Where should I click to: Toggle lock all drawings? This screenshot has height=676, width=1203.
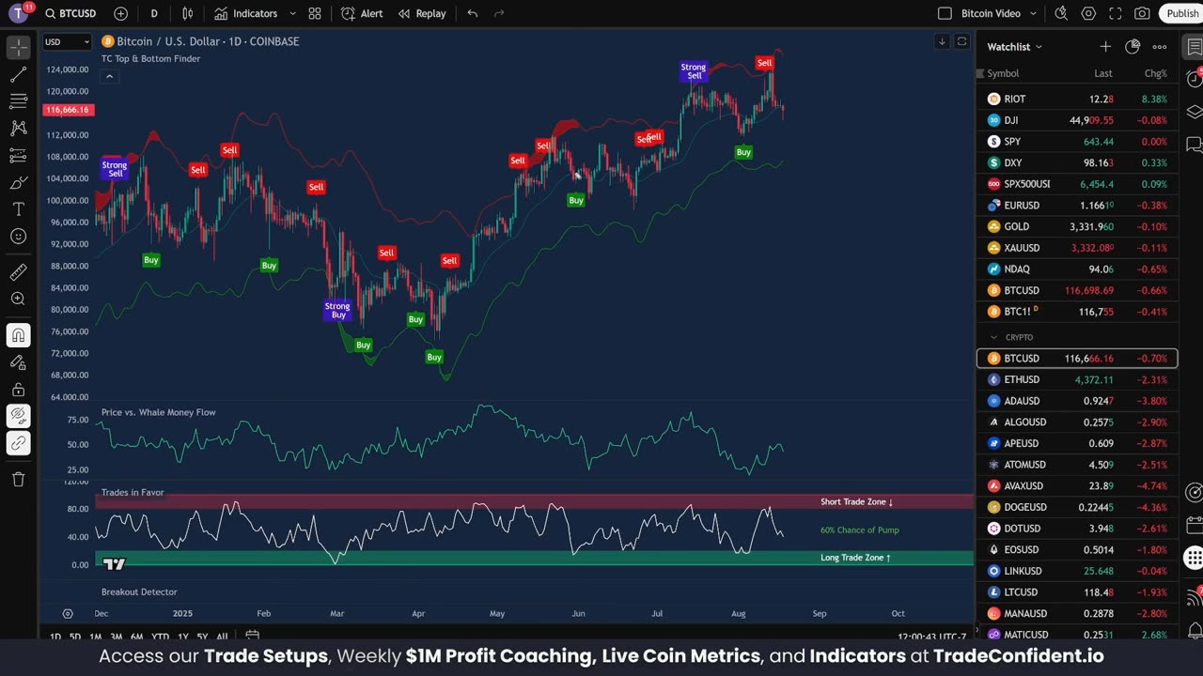coord(18,390)
